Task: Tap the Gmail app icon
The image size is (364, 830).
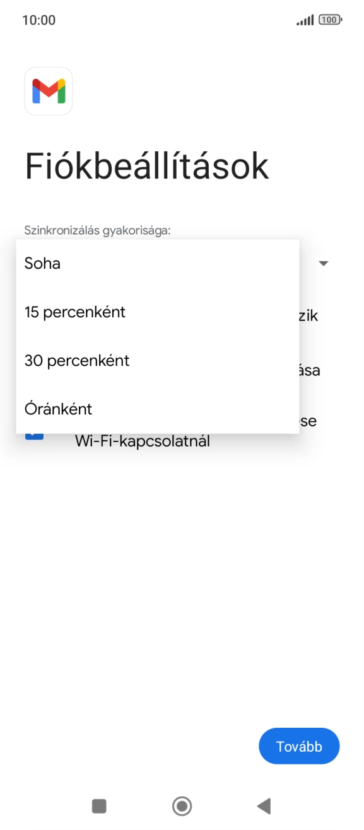Action: (x=49, y=91)
